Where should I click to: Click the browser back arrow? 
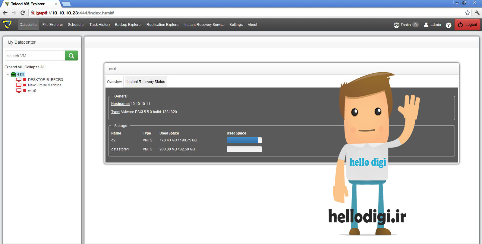(x=5, y=13)
